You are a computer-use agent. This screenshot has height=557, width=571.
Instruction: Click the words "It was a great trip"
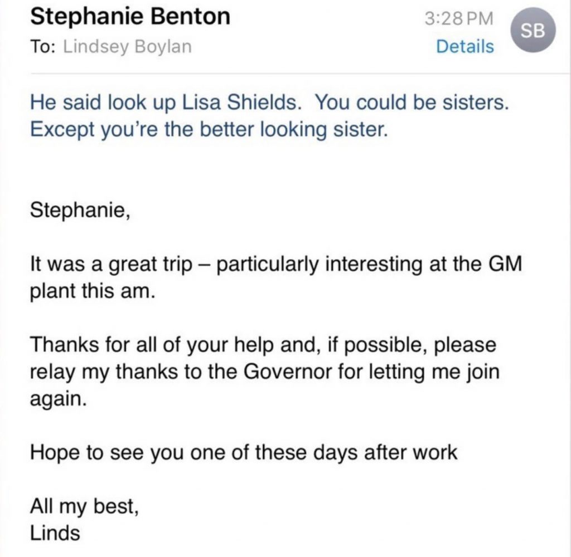109,263
